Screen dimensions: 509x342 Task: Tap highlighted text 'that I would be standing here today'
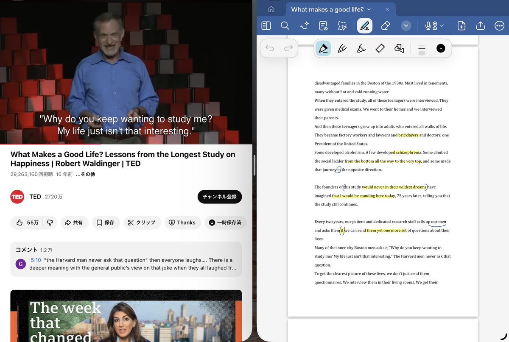(364, 196)
